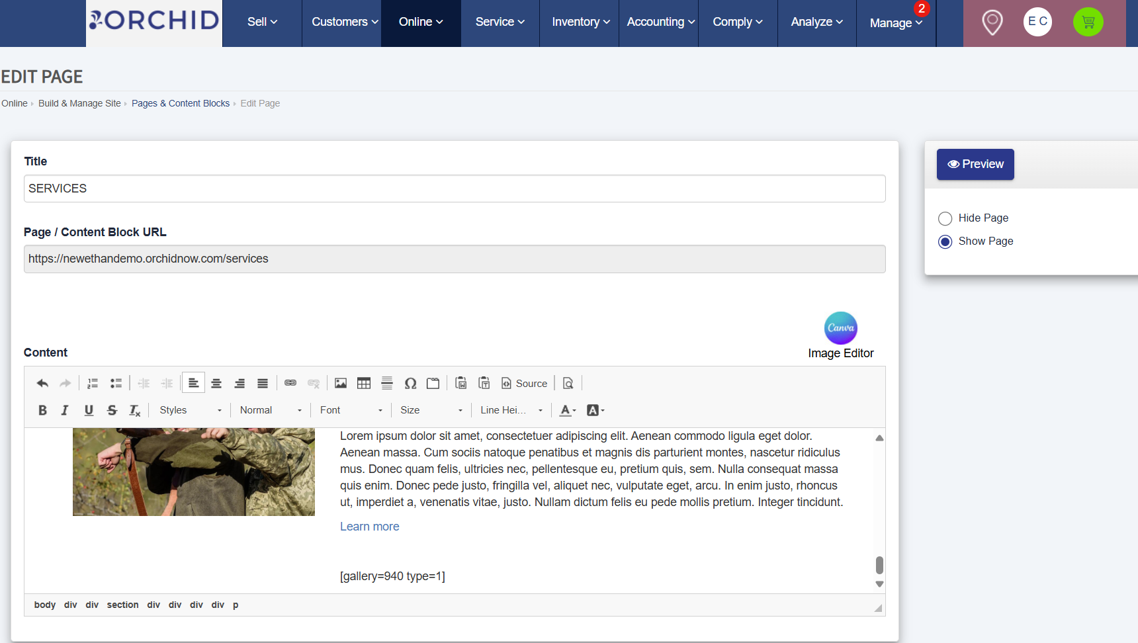This screenshot has width=1138, height=643.
Task: Go to Build & Manage Site breadcrumb
Action: pos(79,103)
